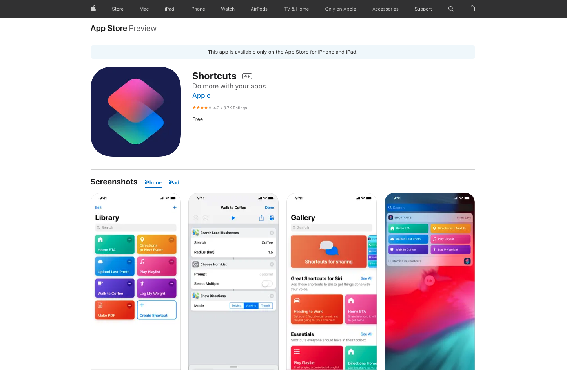Viewport: 567px width, 370px height.
Task: Click the car icon on Heading to Work card
Action: [x=297, y=300]
